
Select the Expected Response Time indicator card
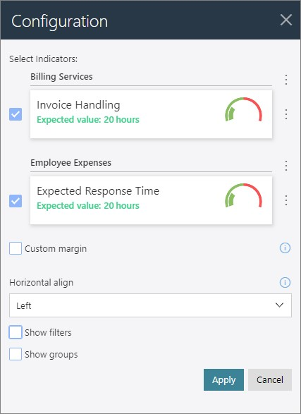151,200
